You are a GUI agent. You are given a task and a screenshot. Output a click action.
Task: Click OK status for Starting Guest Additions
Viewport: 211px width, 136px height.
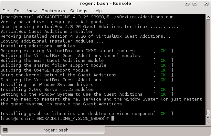coord(163,80)
